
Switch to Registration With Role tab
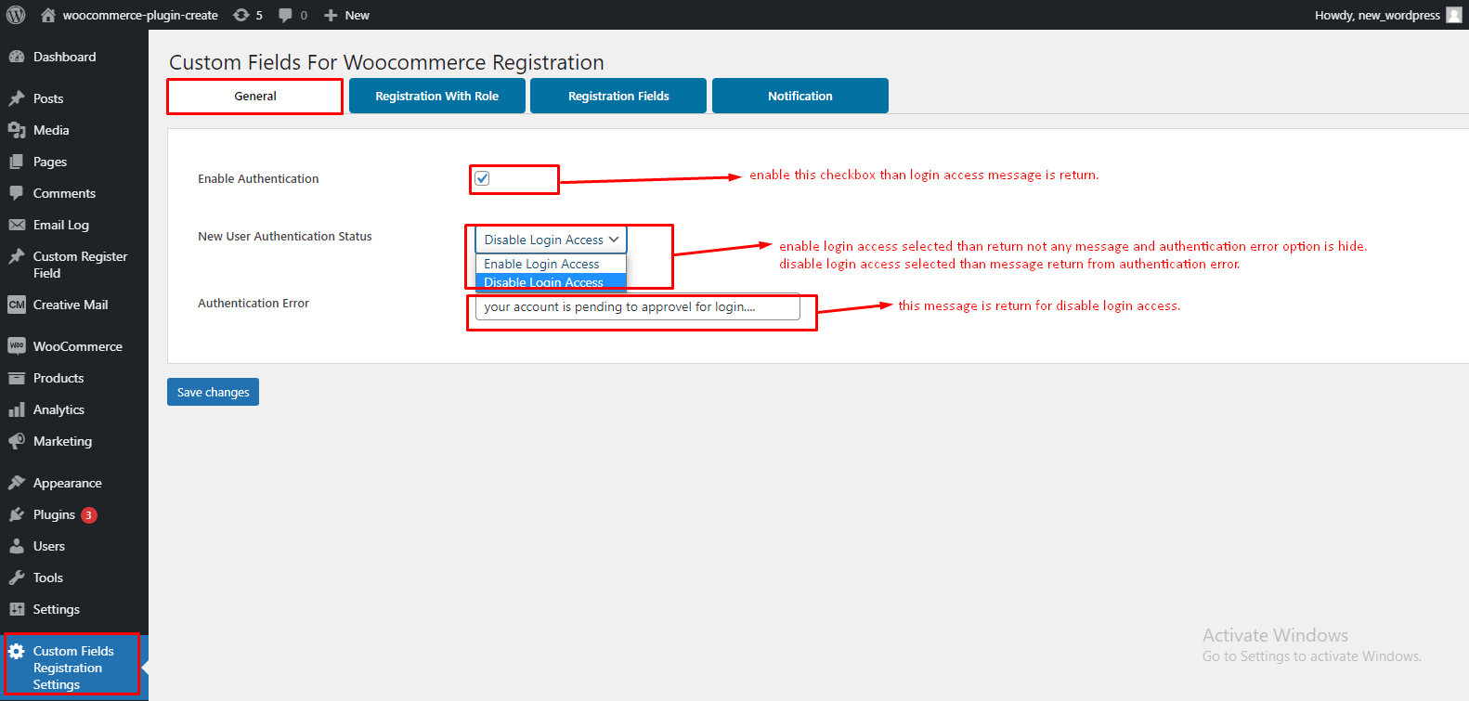click(x=437, y=96)
